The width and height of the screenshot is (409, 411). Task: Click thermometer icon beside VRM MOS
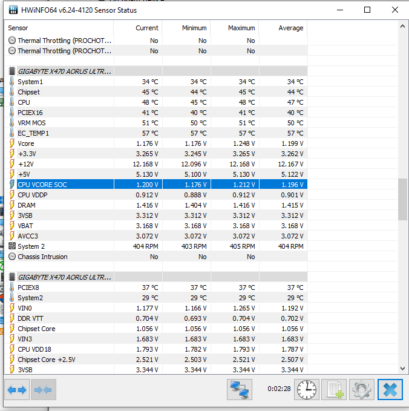11,123
